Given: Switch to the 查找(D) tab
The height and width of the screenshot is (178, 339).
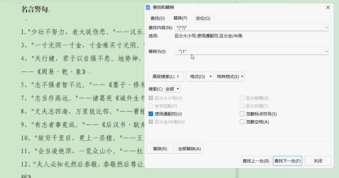Looking at the screenshot, I should (x=158, y=18).
